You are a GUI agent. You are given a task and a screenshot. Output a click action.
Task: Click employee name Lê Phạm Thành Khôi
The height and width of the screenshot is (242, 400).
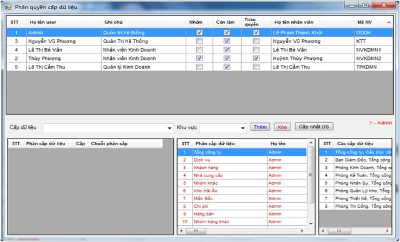[x=312, y=32]
